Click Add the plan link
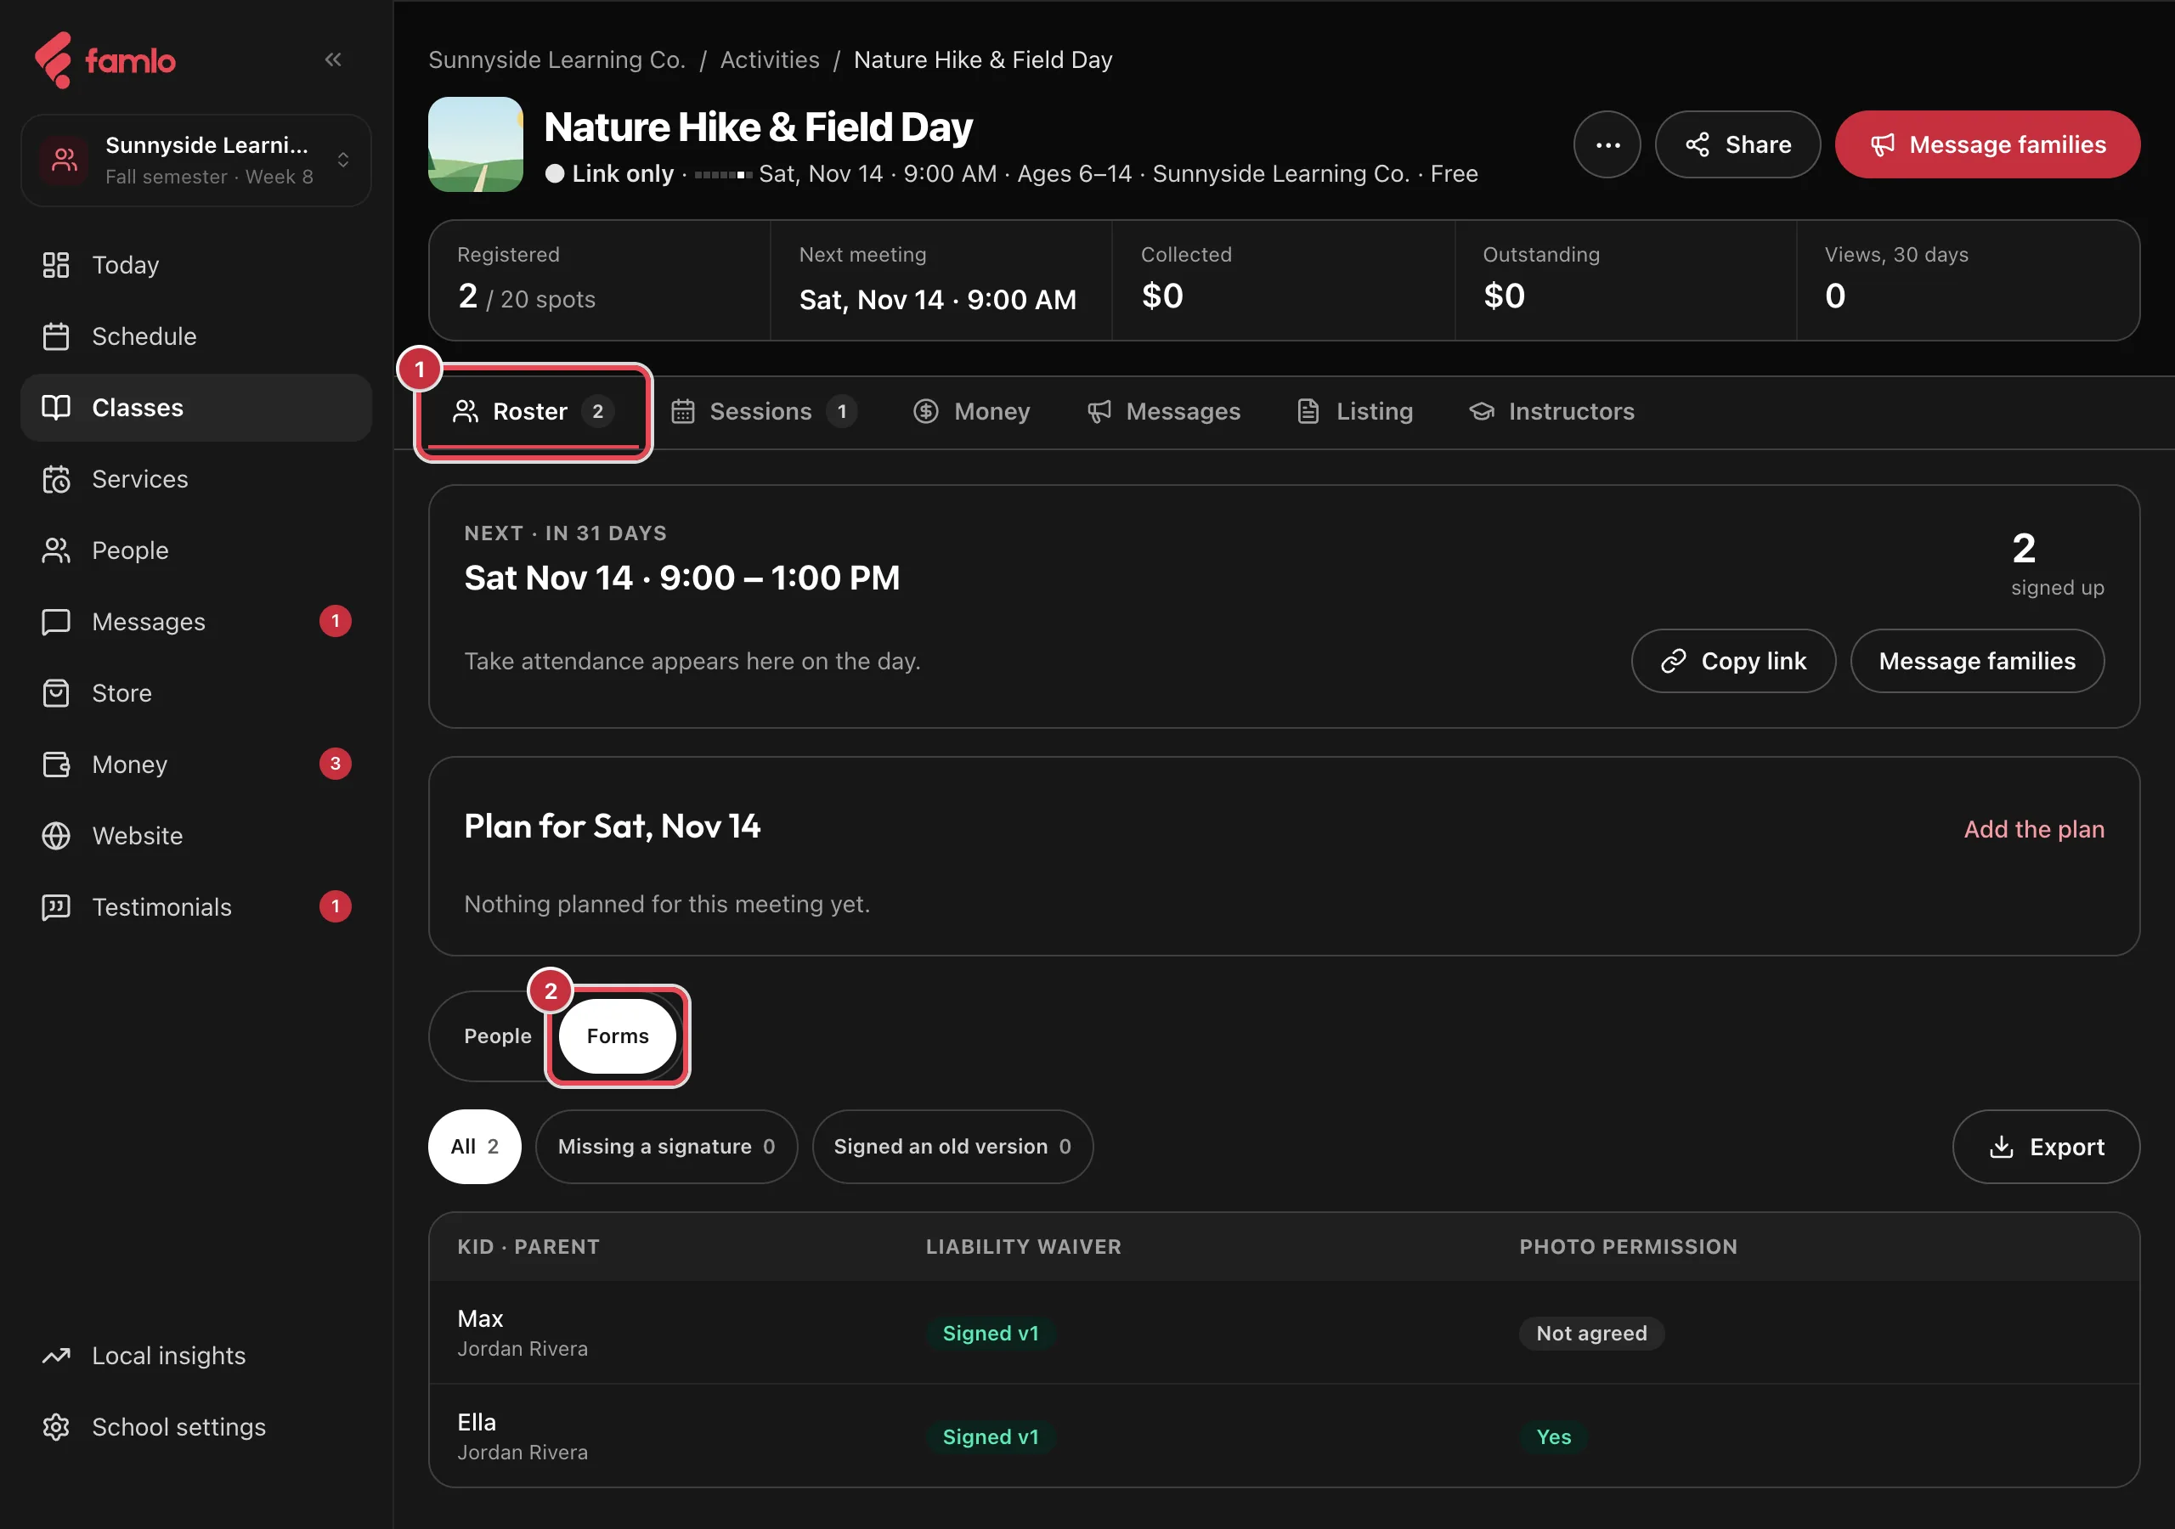Image resolution: width=2175 pixels, height=1529 pixels. 2034,829
